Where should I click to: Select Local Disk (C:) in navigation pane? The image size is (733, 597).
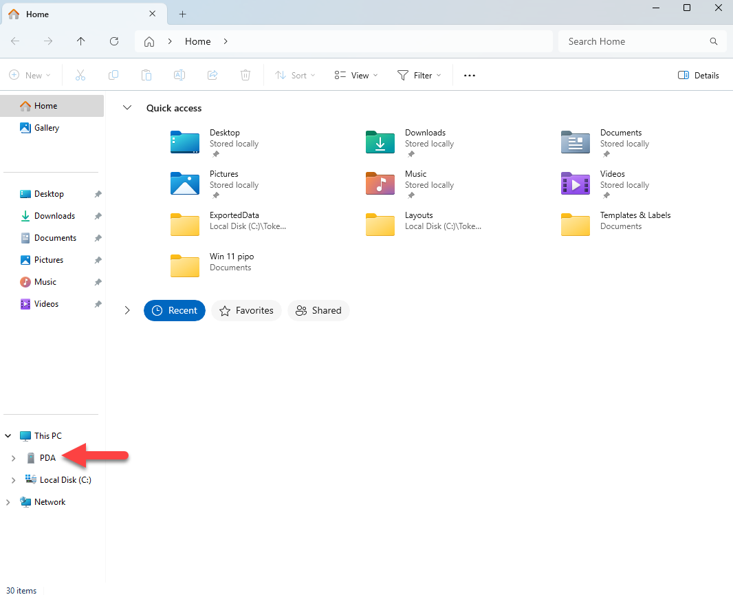click(x=65, y=480)
